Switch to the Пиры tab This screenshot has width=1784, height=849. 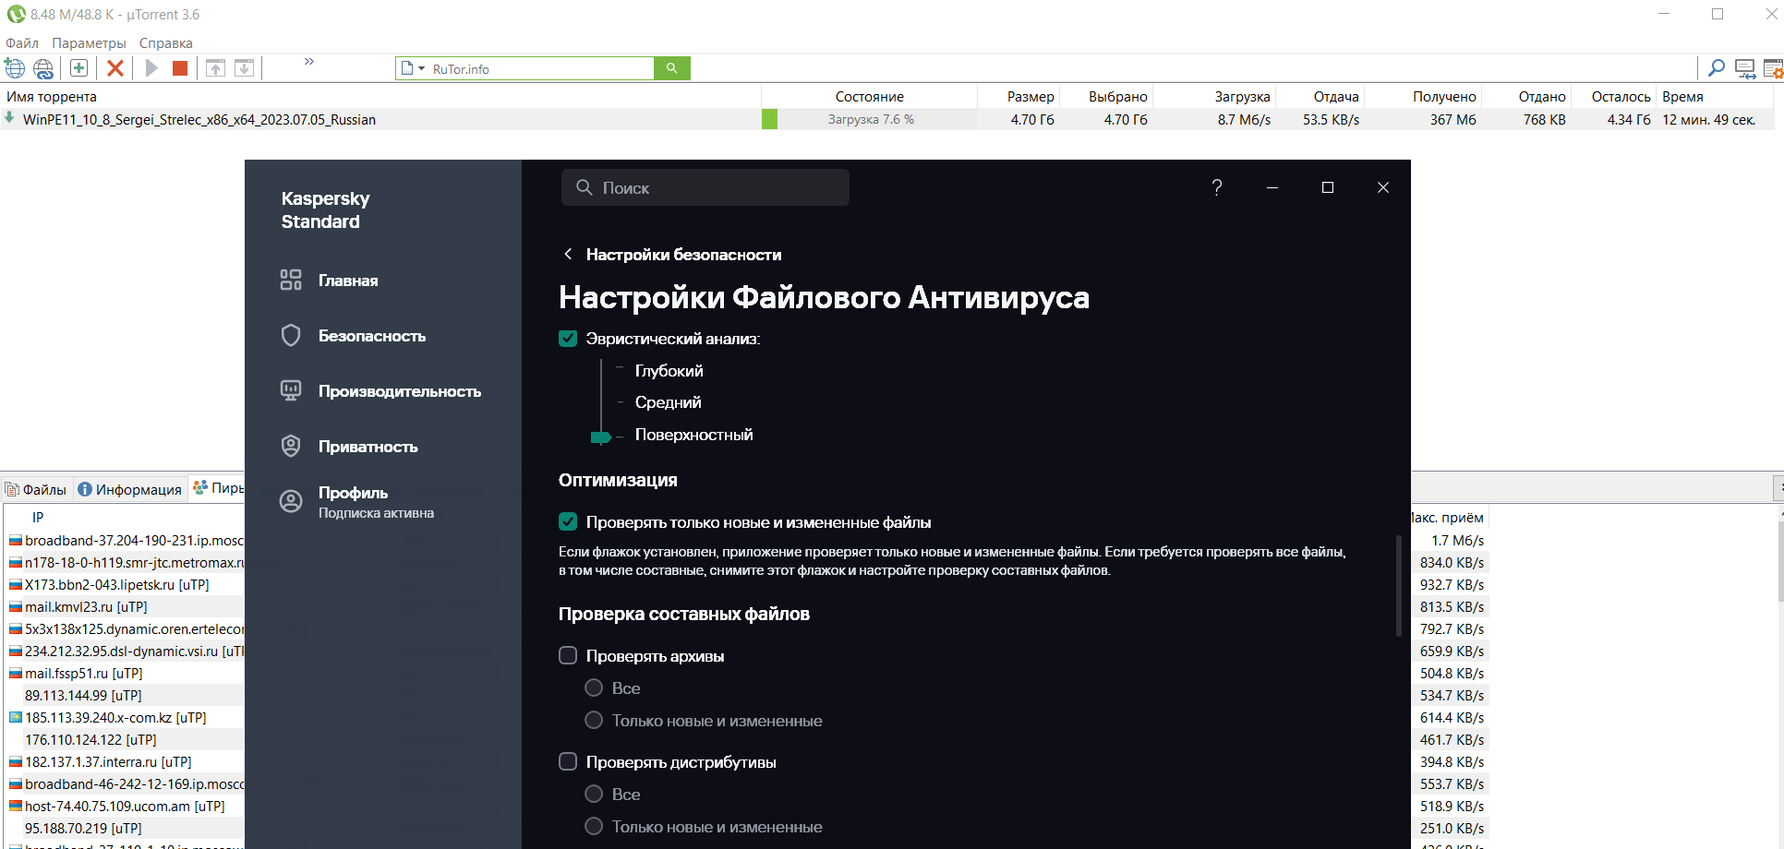(218, 488)
